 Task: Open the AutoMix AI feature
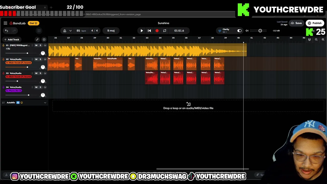[18, 103]
